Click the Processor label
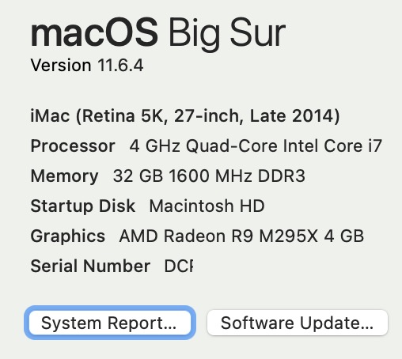This screenshot has height=359, width=402. [73, 145]
